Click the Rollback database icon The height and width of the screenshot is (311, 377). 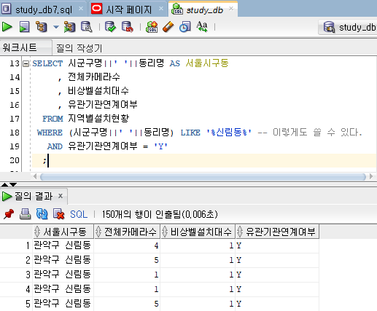(128, 27)
